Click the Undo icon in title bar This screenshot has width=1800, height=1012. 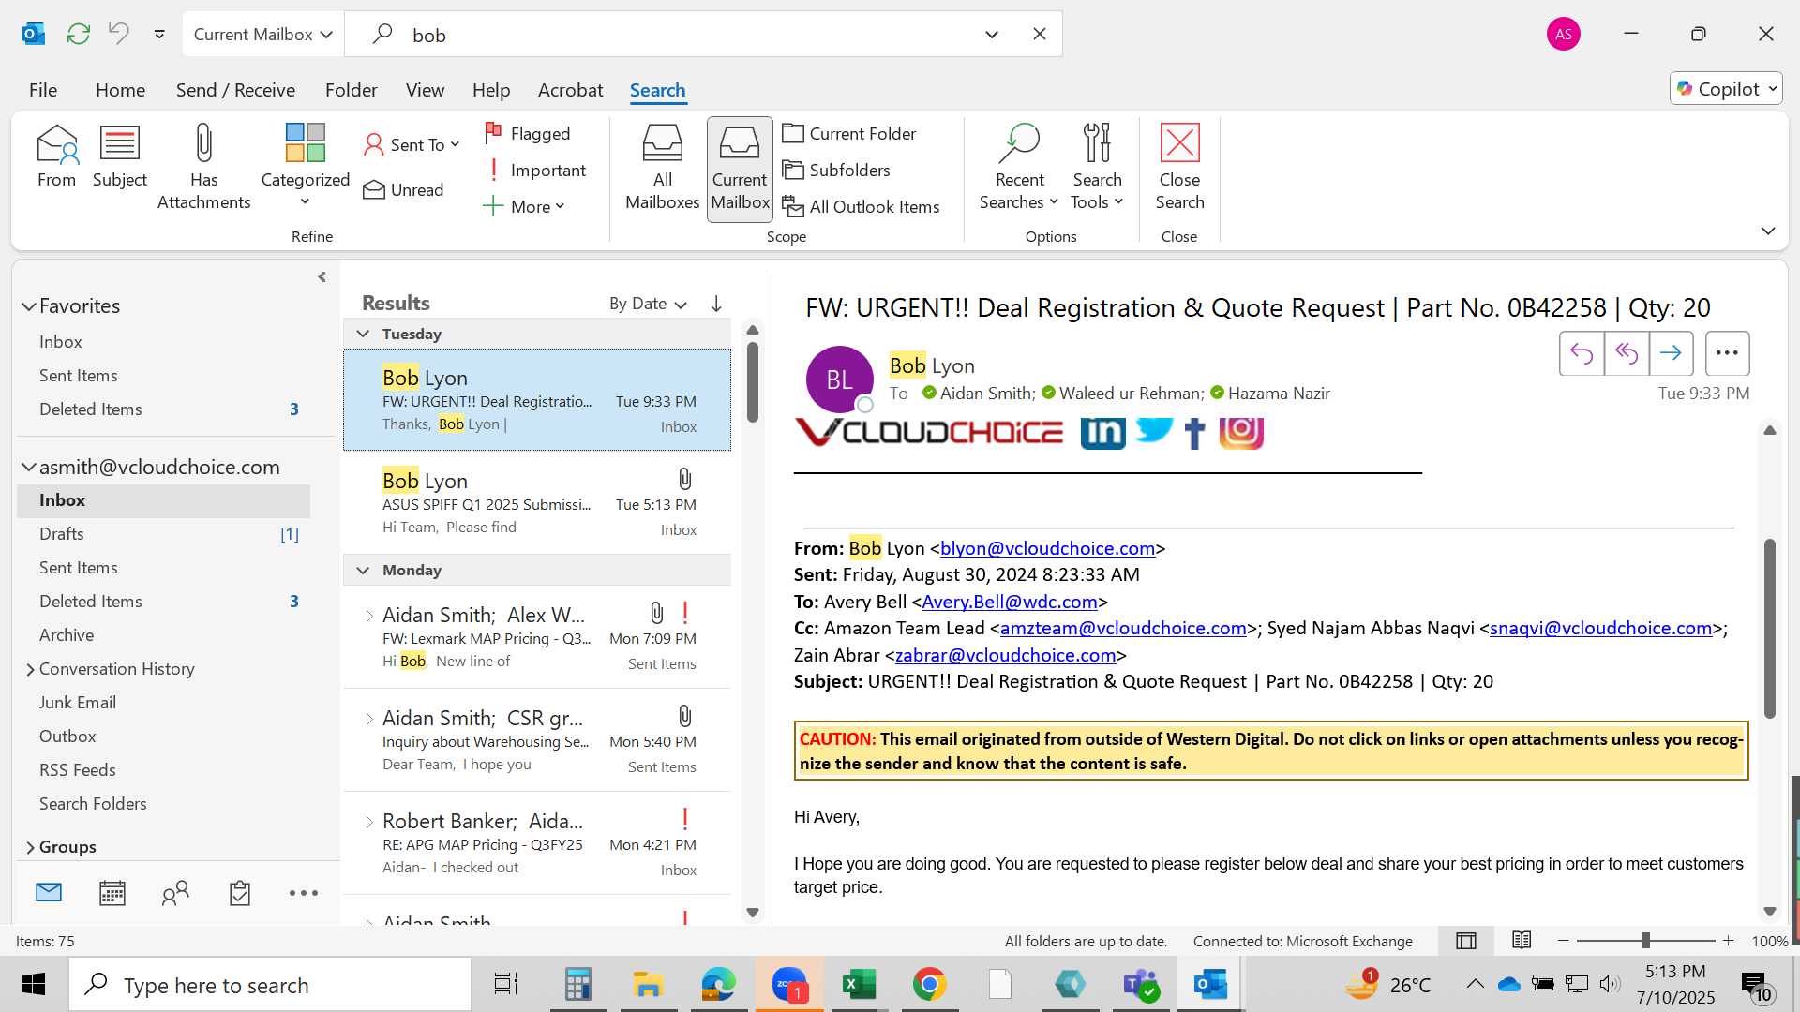coord(119,35)
